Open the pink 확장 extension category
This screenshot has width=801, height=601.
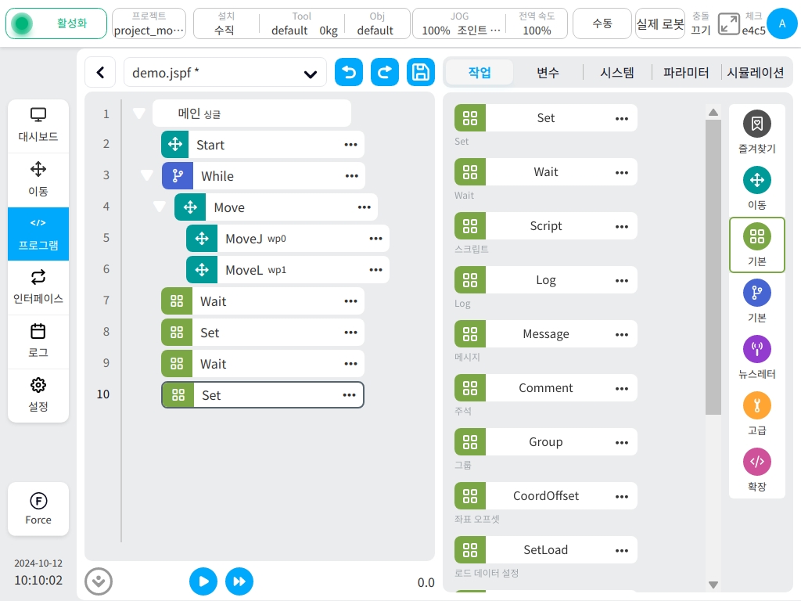coord(756,470)
